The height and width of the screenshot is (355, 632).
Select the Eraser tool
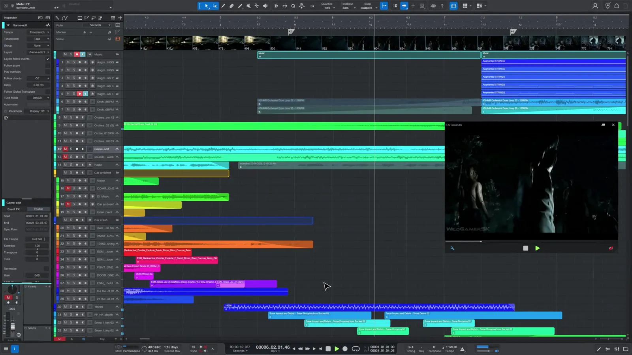tap(231, 6)
